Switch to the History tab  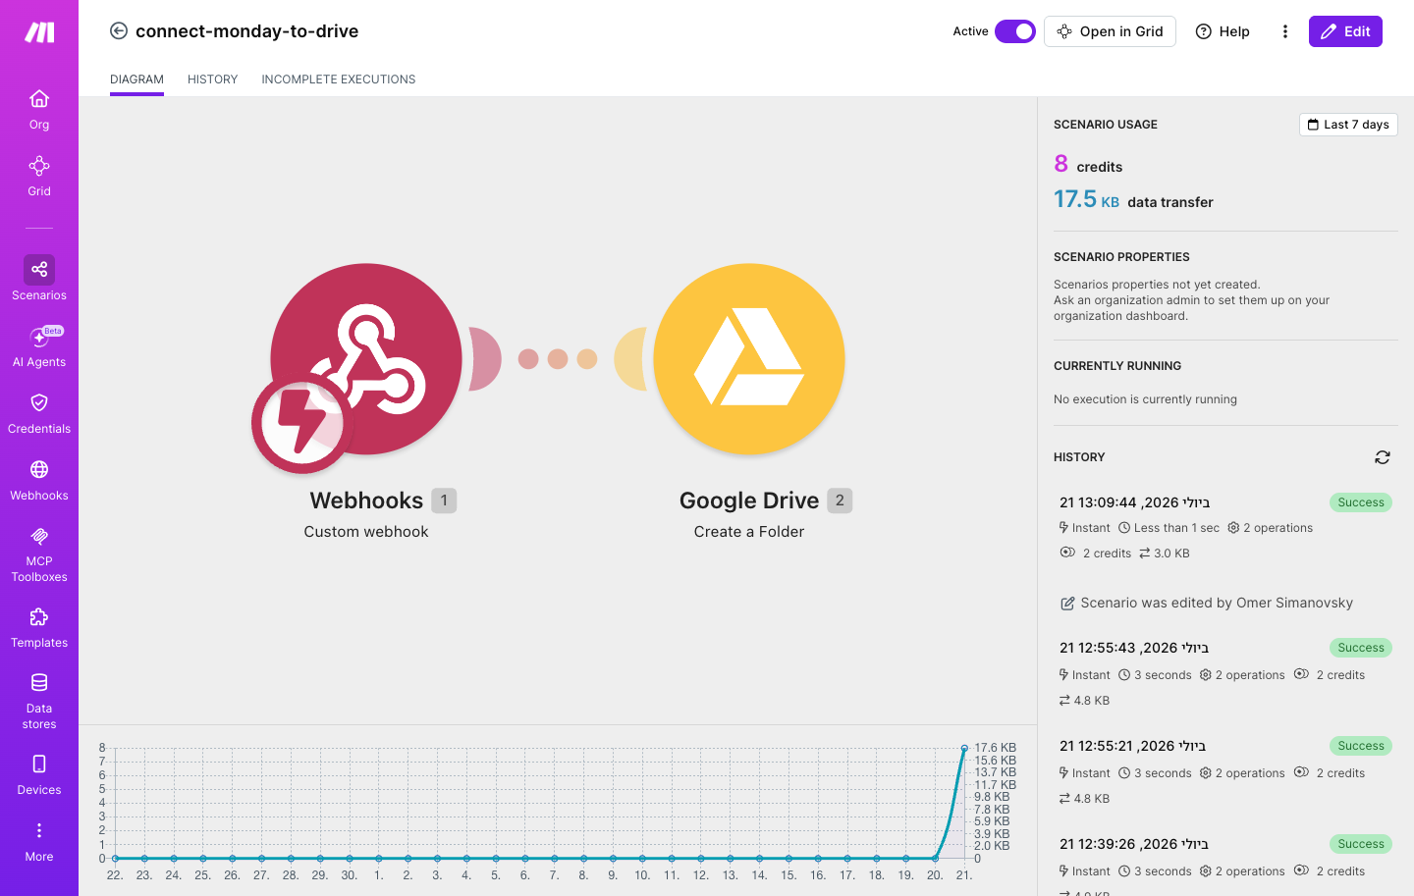[213, 79]
